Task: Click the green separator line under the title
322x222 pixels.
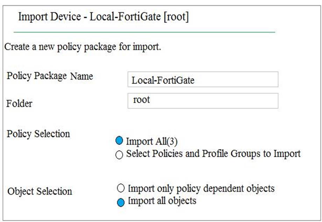Action: [x=144, y=32]
